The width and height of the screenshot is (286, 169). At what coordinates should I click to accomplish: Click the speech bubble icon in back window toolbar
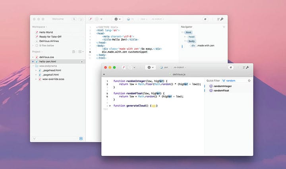coord(205,19)
